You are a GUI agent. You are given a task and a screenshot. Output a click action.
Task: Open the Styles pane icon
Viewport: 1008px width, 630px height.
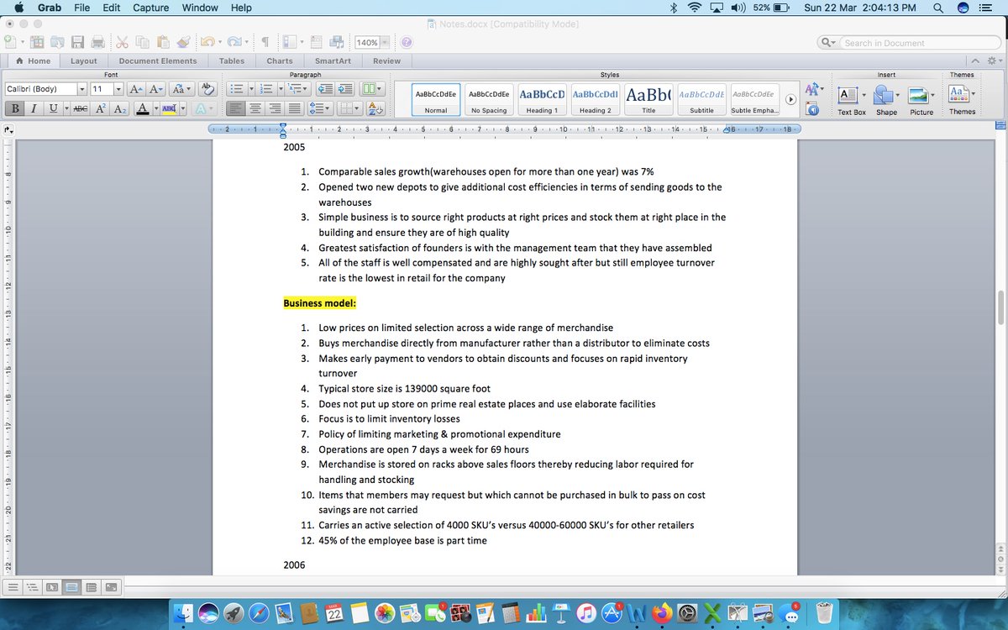[x=812, y=109]
